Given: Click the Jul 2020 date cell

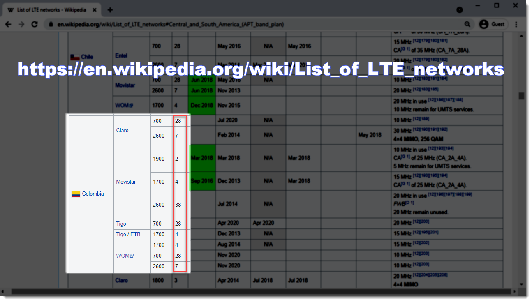Looking at the screenshot, I should pyautogui.click(x=233, y=120).
